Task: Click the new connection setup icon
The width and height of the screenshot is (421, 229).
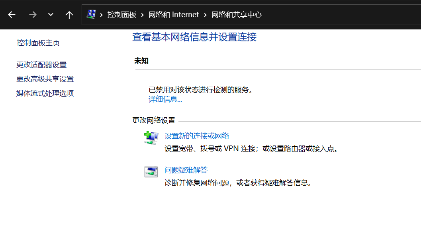Action: 151,138
